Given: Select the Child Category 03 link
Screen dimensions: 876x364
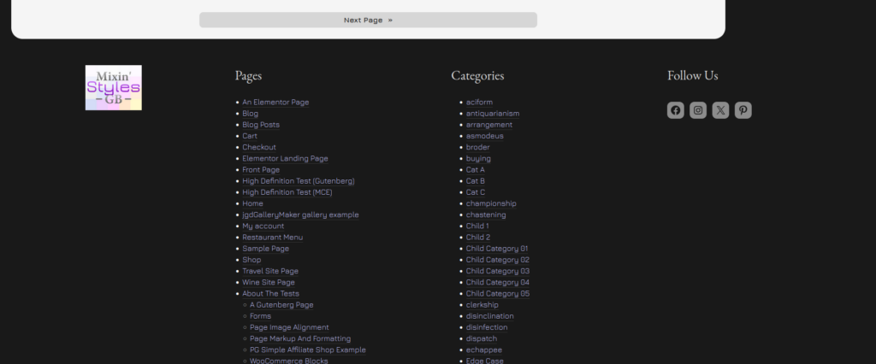Looking at the screenshot, I should click(x=497, y=271).
